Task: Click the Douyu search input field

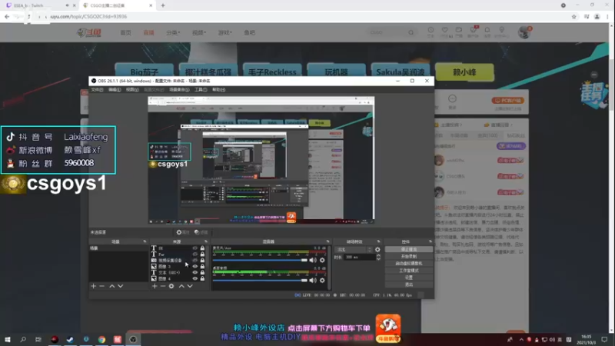Action: (x=387, y=32)
